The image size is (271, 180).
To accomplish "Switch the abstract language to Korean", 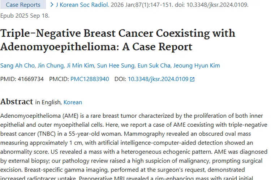I will click(73, 102).
